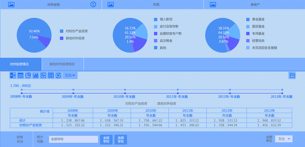The height and width of the screenshot is (147, 305).
Task: Click the 全部学校 input field
Action: (x=73, y=139)
